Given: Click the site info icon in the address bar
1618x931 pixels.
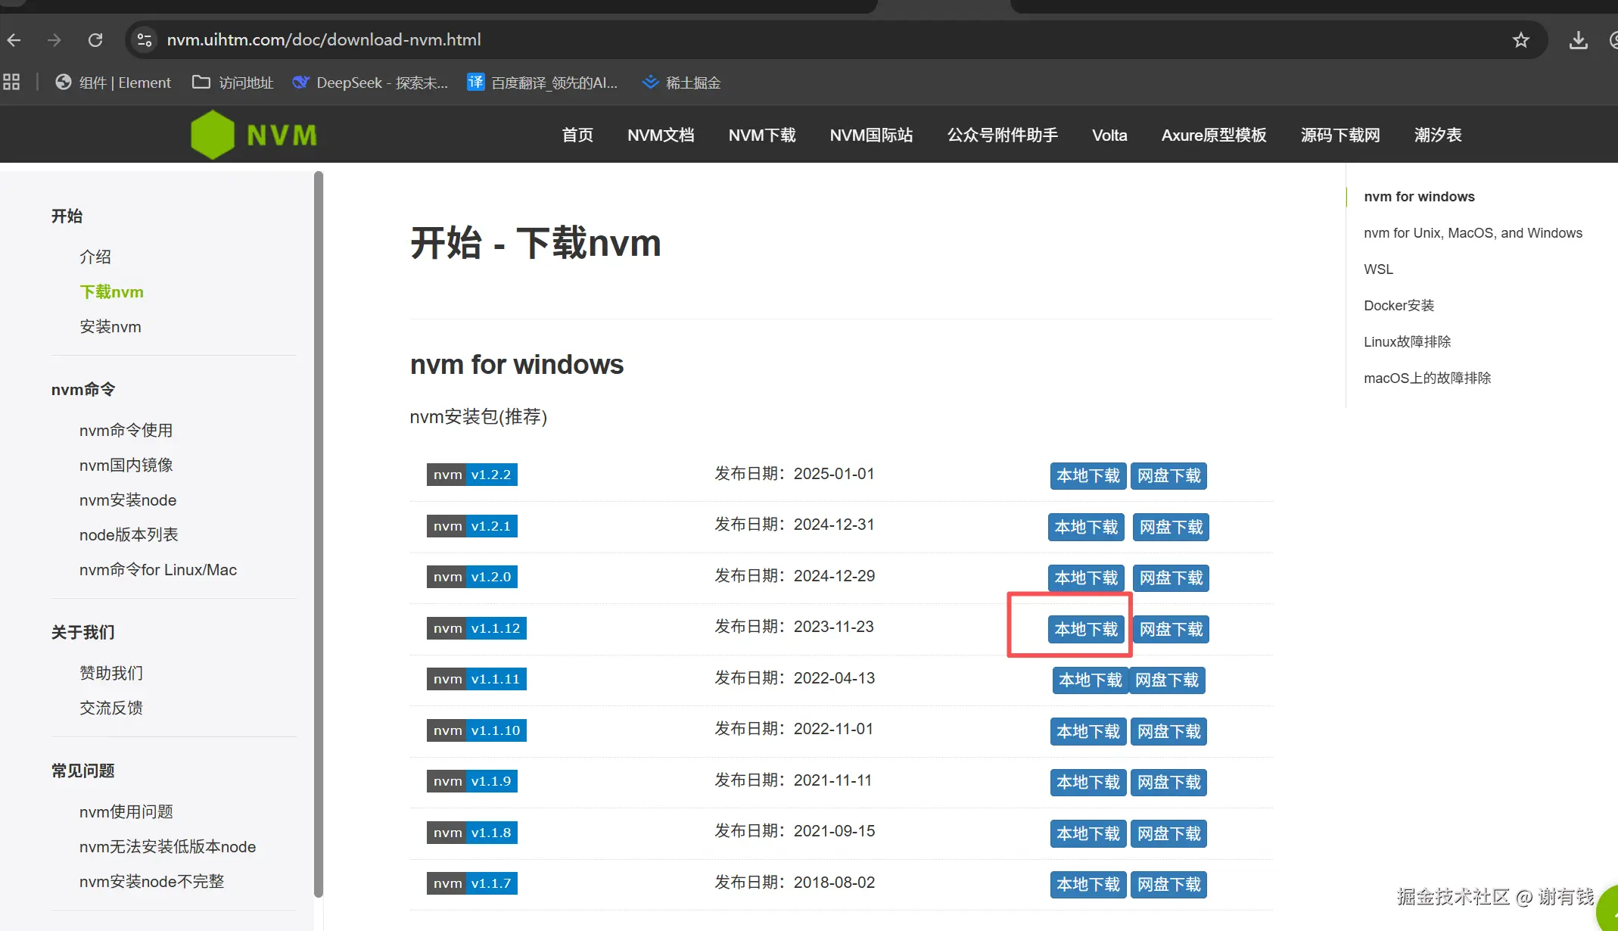Looking at the screenshot, I should [145, 40].
